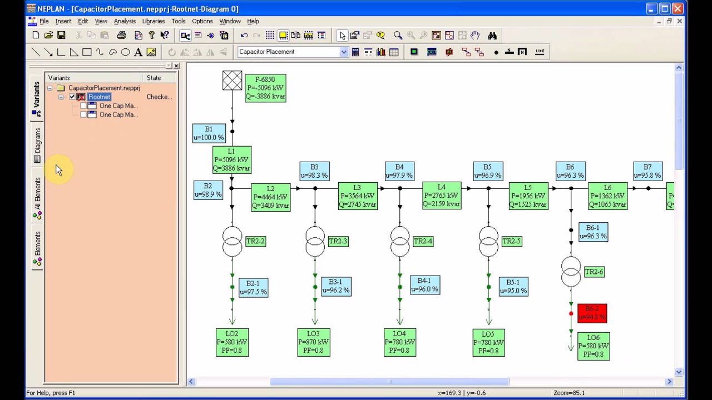Click the State column header
This screenshot has width=712, height=400.
(x=160, y=78)
